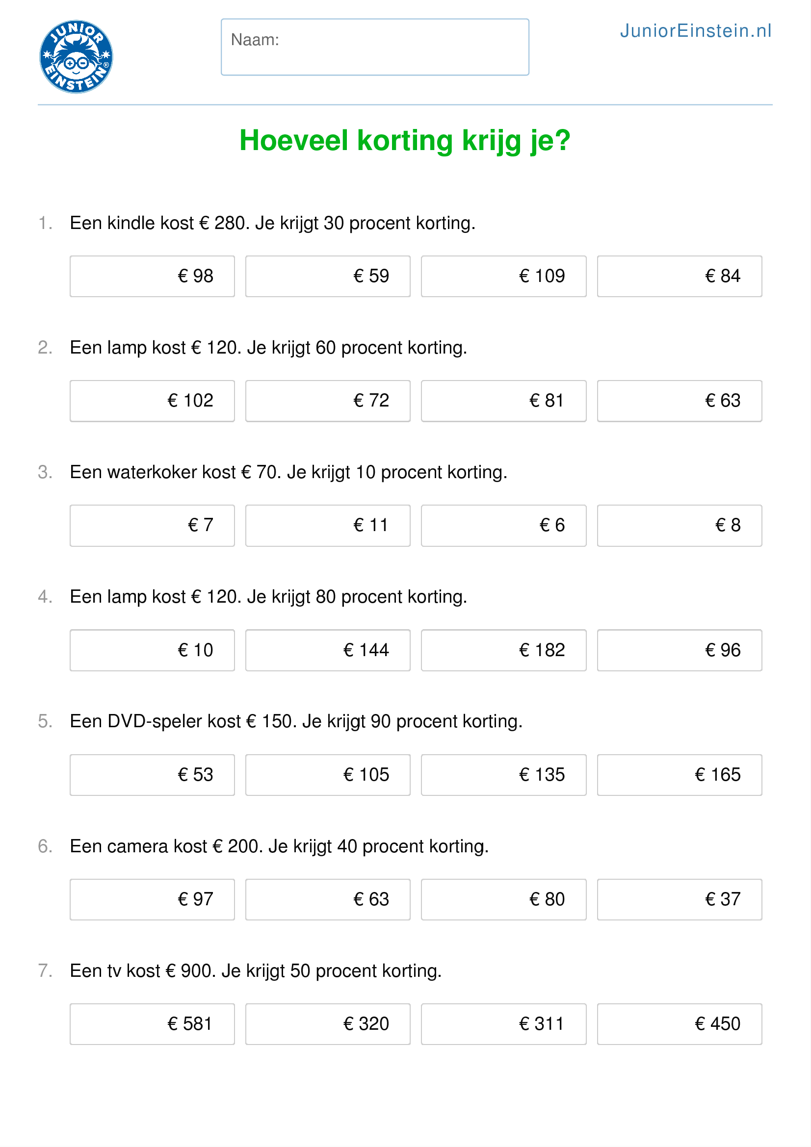Select answer € 84 for the kindle question
This screenshot has width=811, height=1147.
pos(680,276)
